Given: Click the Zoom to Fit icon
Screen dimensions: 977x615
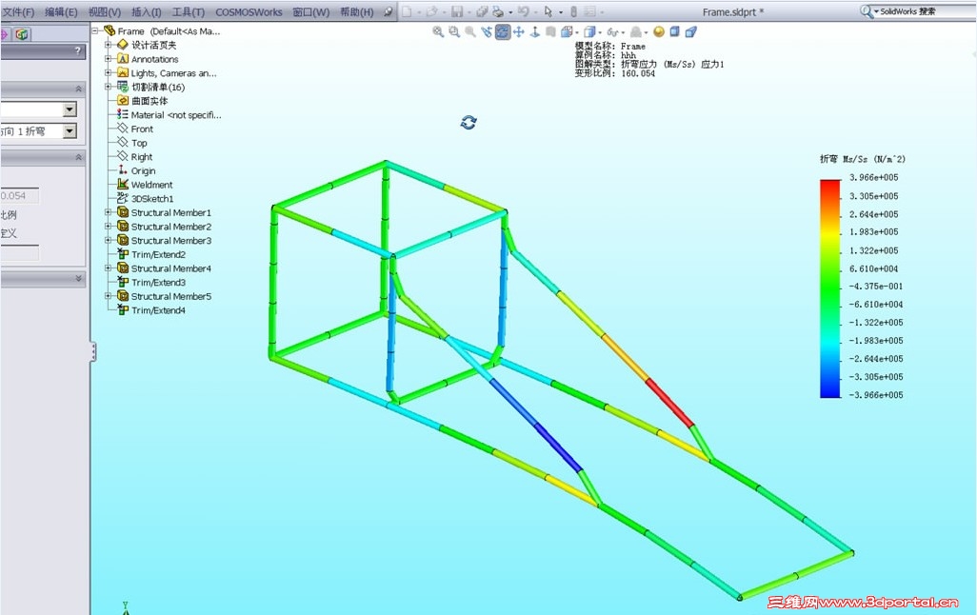Looking at the screenshot, I should click(x=438, y=31).
